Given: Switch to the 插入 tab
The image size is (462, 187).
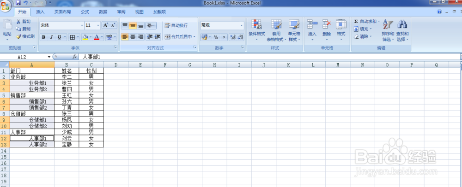Looking at the screenshot, I should coord(40,12).
